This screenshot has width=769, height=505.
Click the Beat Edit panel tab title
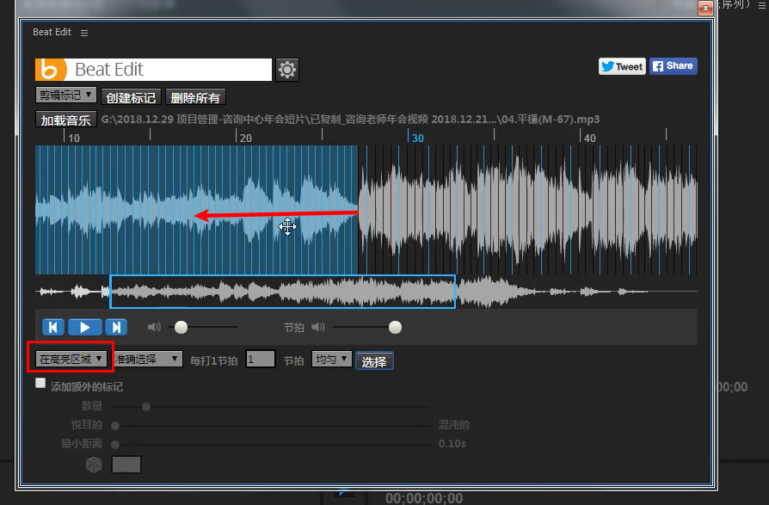click(x=52, y=32)
